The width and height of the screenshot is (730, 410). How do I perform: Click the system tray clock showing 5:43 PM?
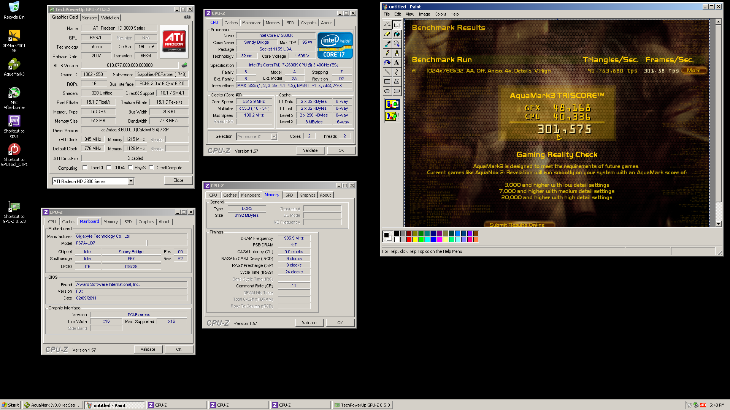[717, 405]
